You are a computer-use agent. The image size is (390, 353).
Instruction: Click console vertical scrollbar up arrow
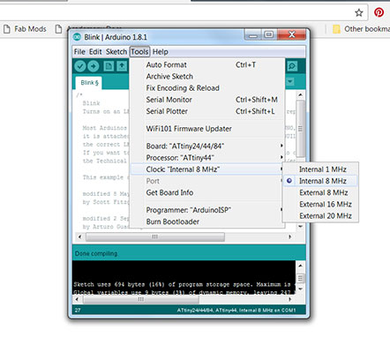(300, 266)
